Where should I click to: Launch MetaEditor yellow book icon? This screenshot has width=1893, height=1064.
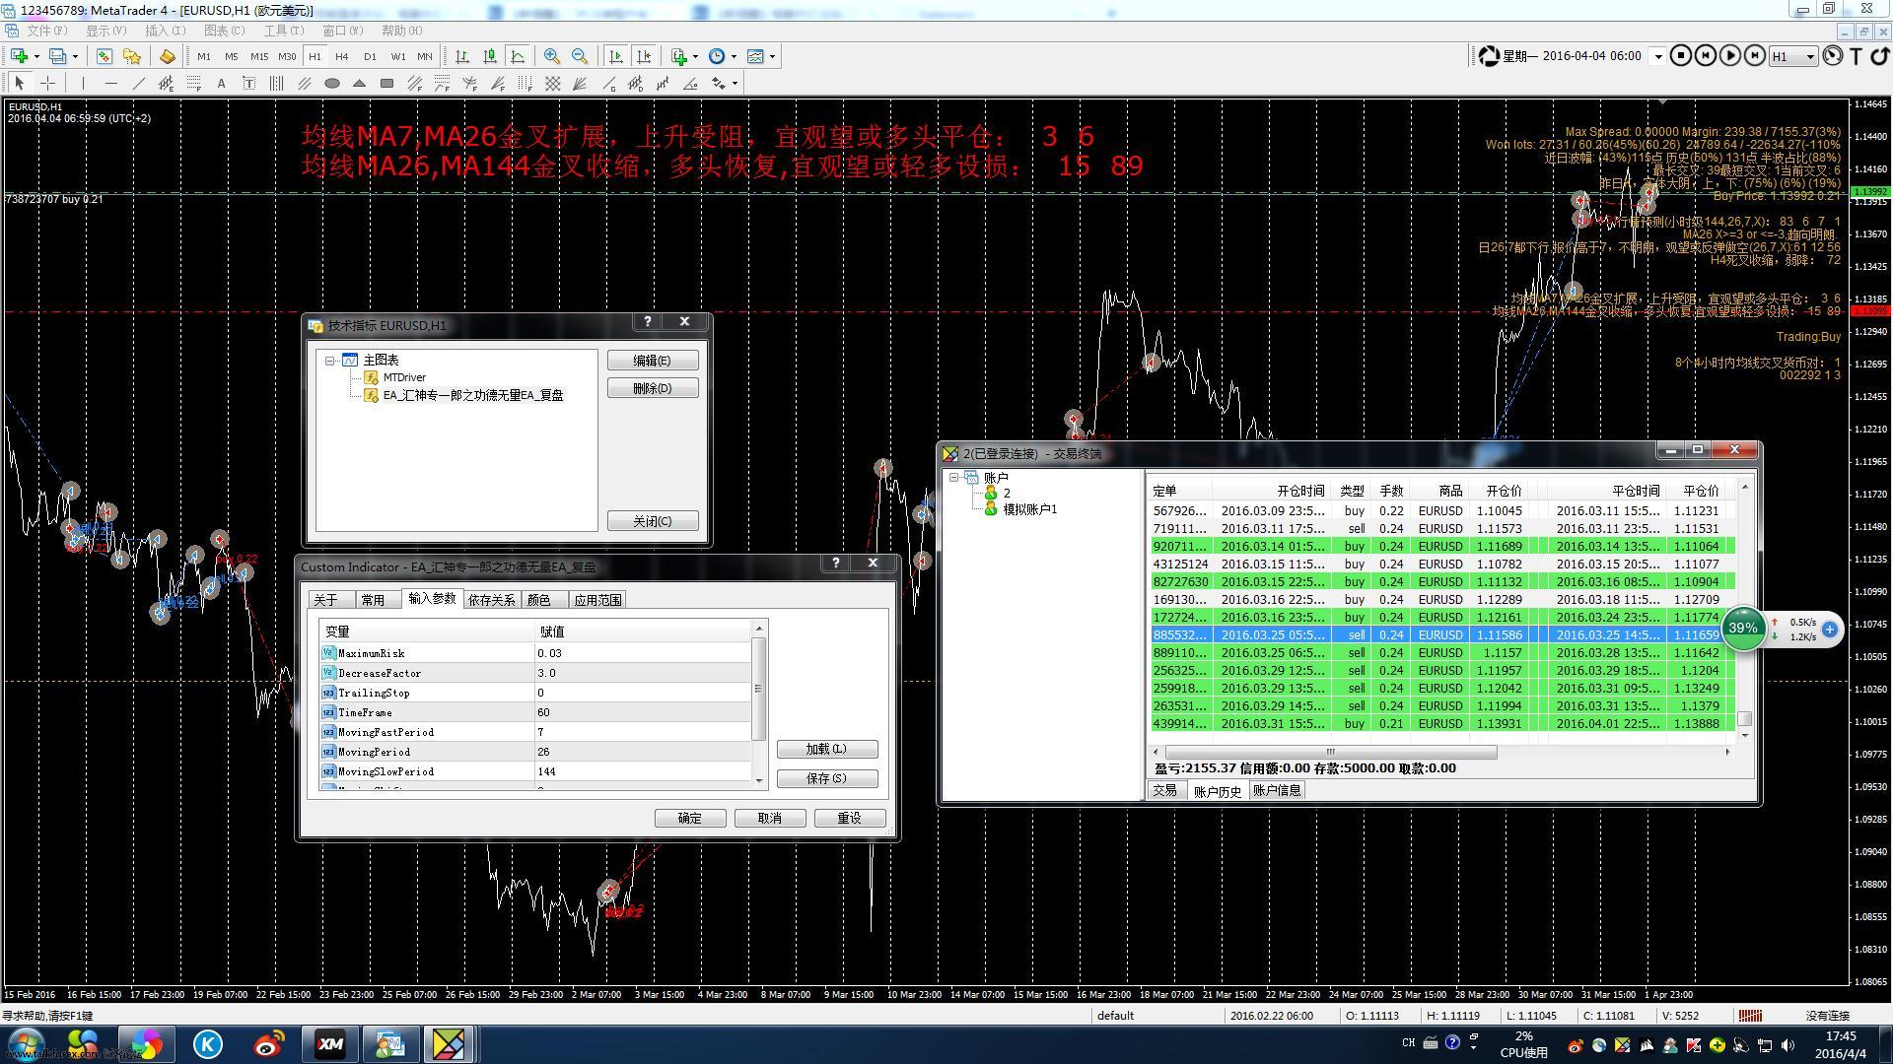(x=167, y=56)
